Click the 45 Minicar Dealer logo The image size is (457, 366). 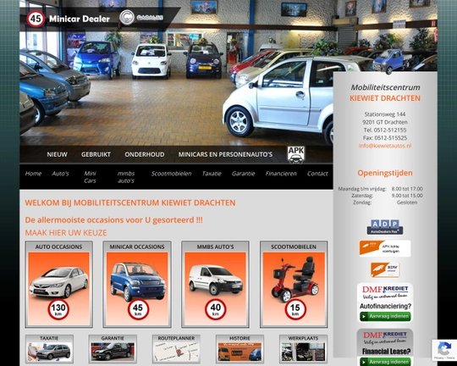pyautogui.click(x=69, y=19)
